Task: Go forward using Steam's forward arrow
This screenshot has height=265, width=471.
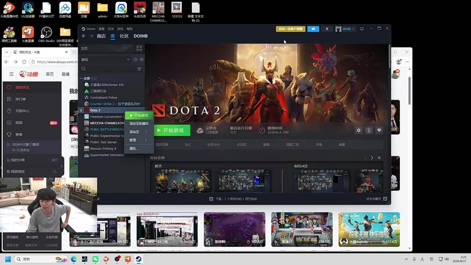Action: click(x=92, y=36)
